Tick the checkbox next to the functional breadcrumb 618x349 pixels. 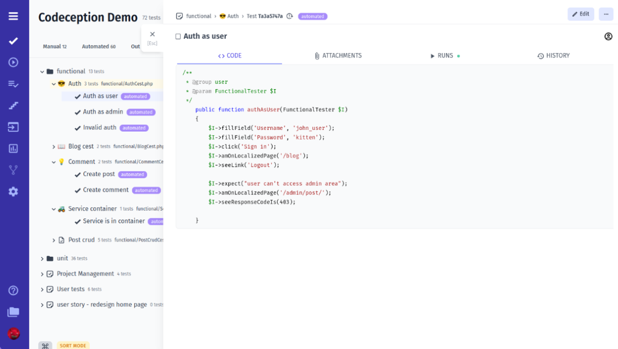click(x=179, y=16)
